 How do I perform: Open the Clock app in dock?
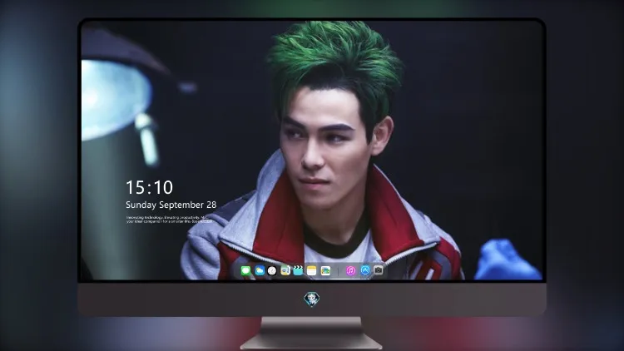tap(272, 270)
